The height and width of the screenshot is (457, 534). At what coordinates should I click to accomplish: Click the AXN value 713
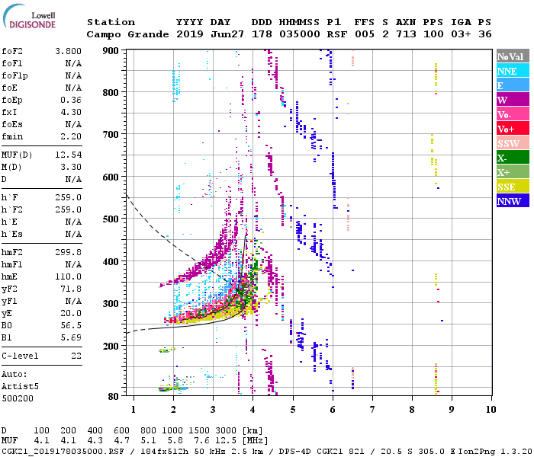click(406, 34)
